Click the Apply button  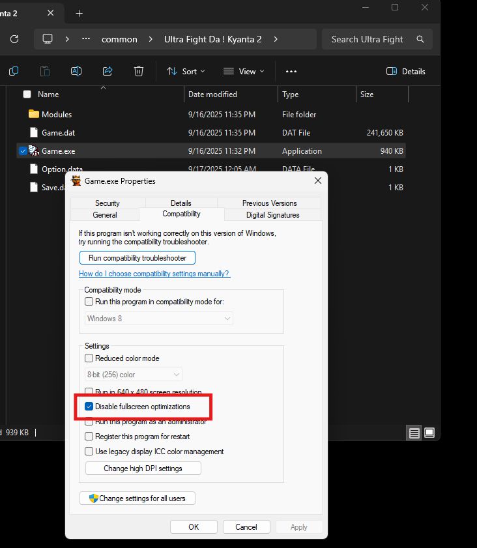(299, 526)
